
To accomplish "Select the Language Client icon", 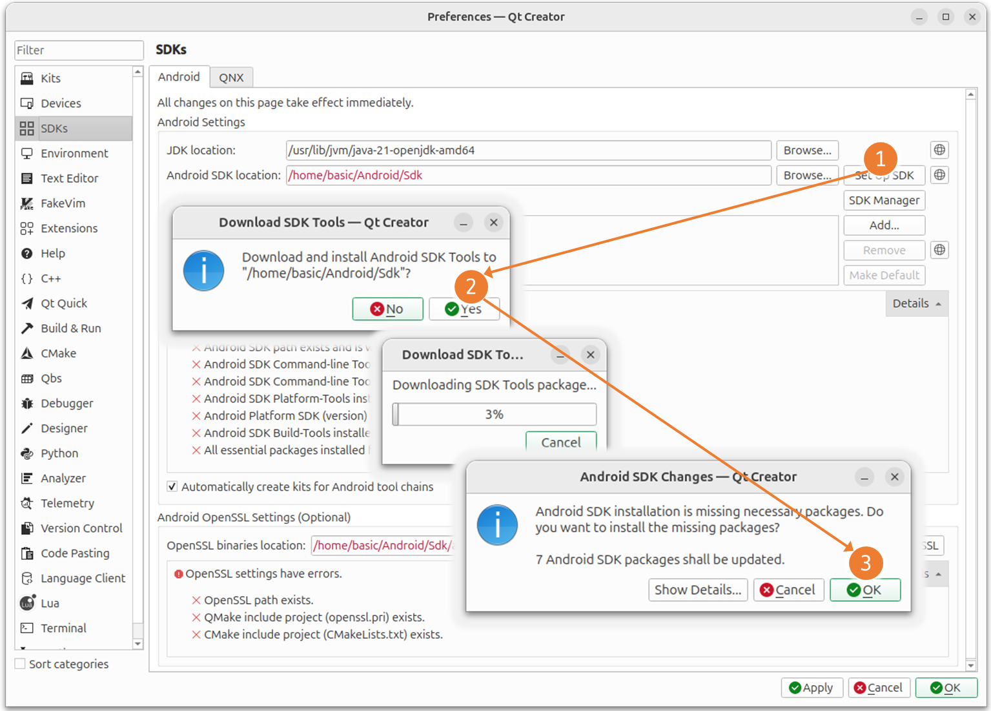I will click(x=26, y=578).
